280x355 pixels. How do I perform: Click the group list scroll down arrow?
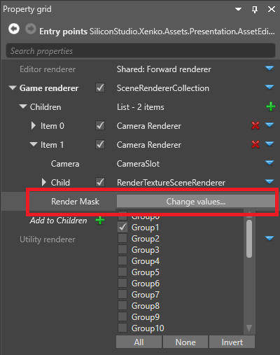[x=249, y=328]
